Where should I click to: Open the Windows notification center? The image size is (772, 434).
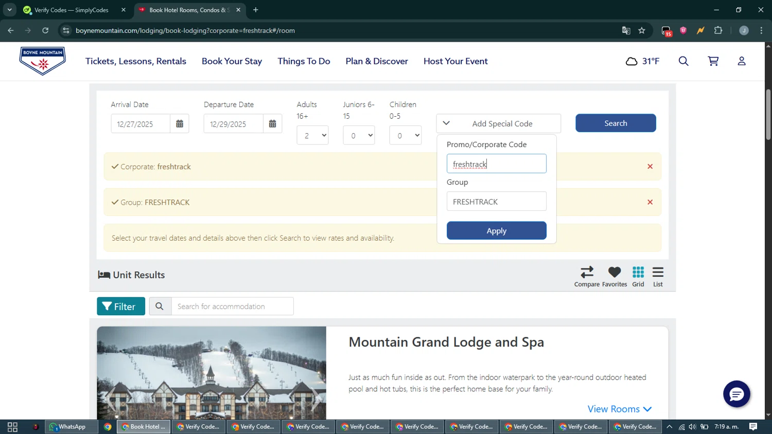coord(753,427)
